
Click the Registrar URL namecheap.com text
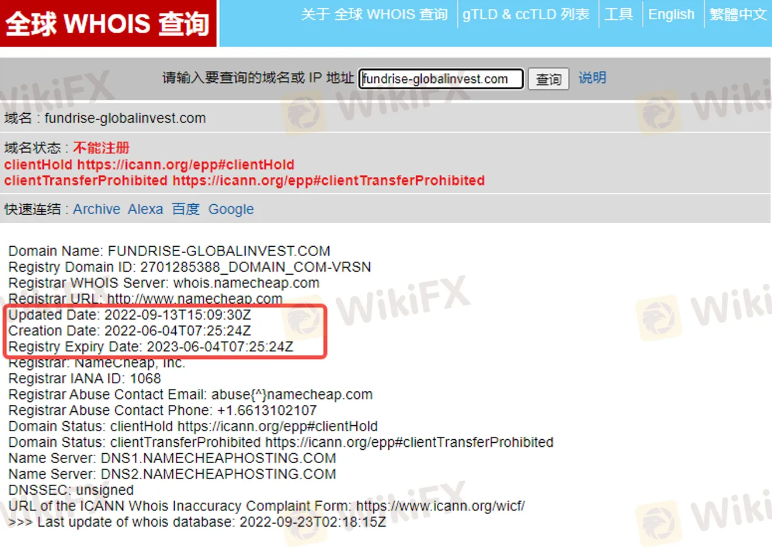click(x=194, y=299)
